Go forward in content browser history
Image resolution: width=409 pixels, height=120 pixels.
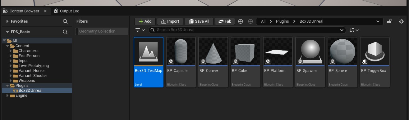tap(250, 21)
